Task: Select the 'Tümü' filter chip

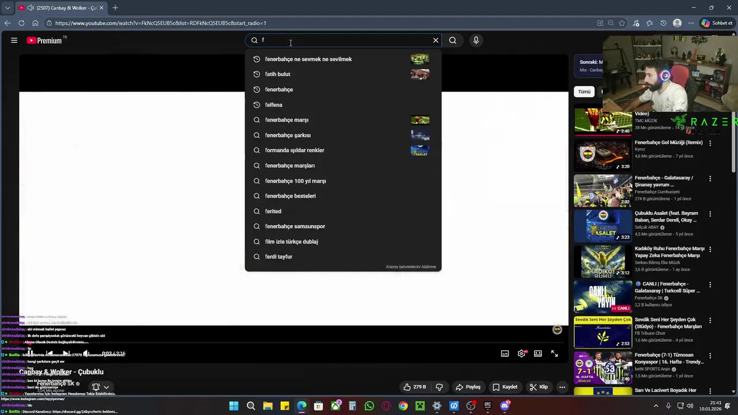Action: click(x=584, y=92)
